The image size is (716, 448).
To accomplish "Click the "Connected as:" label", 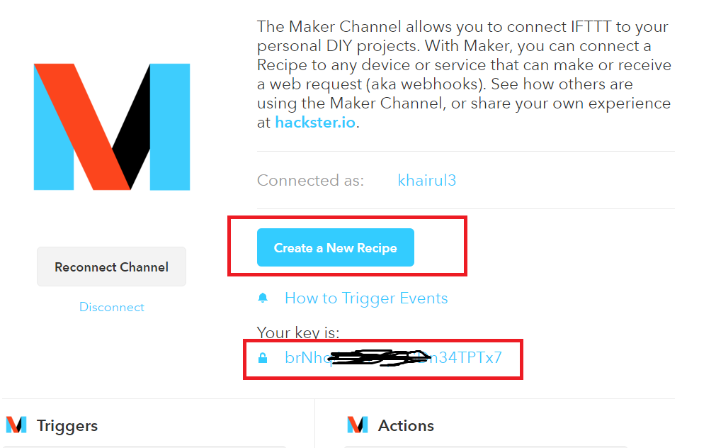I will click(x=310, y=180).
